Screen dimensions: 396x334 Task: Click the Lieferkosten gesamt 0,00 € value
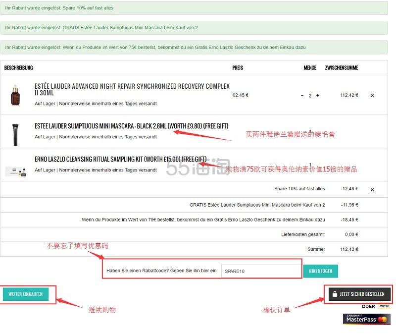(x=351, y=234)
